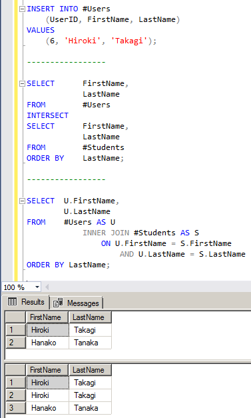This screenshot has width=251, height=418.
Task: Select row 3 header in second result grid
Action: (x=16, y=408)
